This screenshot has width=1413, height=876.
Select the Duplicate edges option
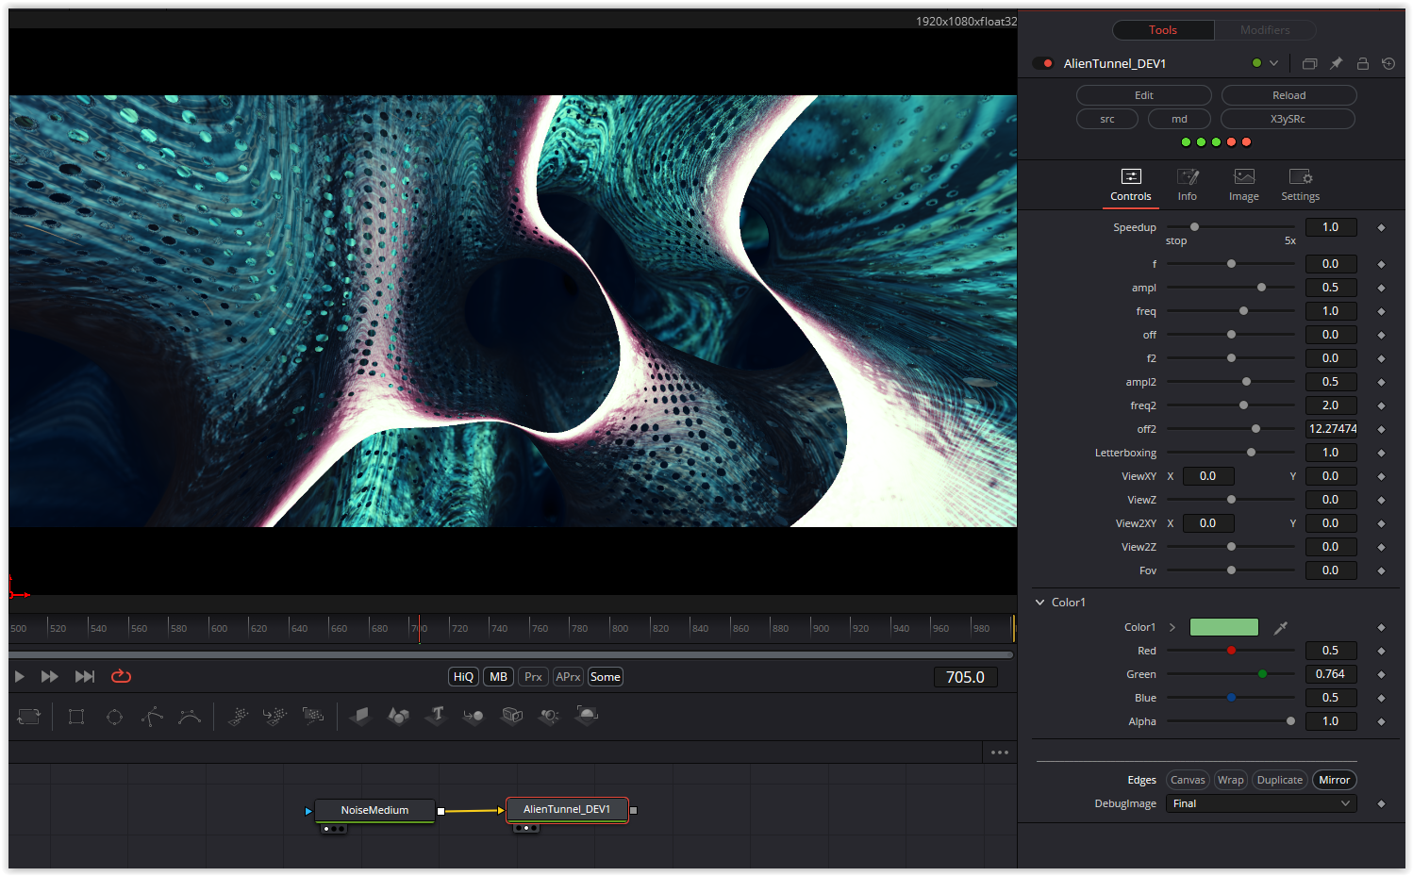coord(1279,780)
